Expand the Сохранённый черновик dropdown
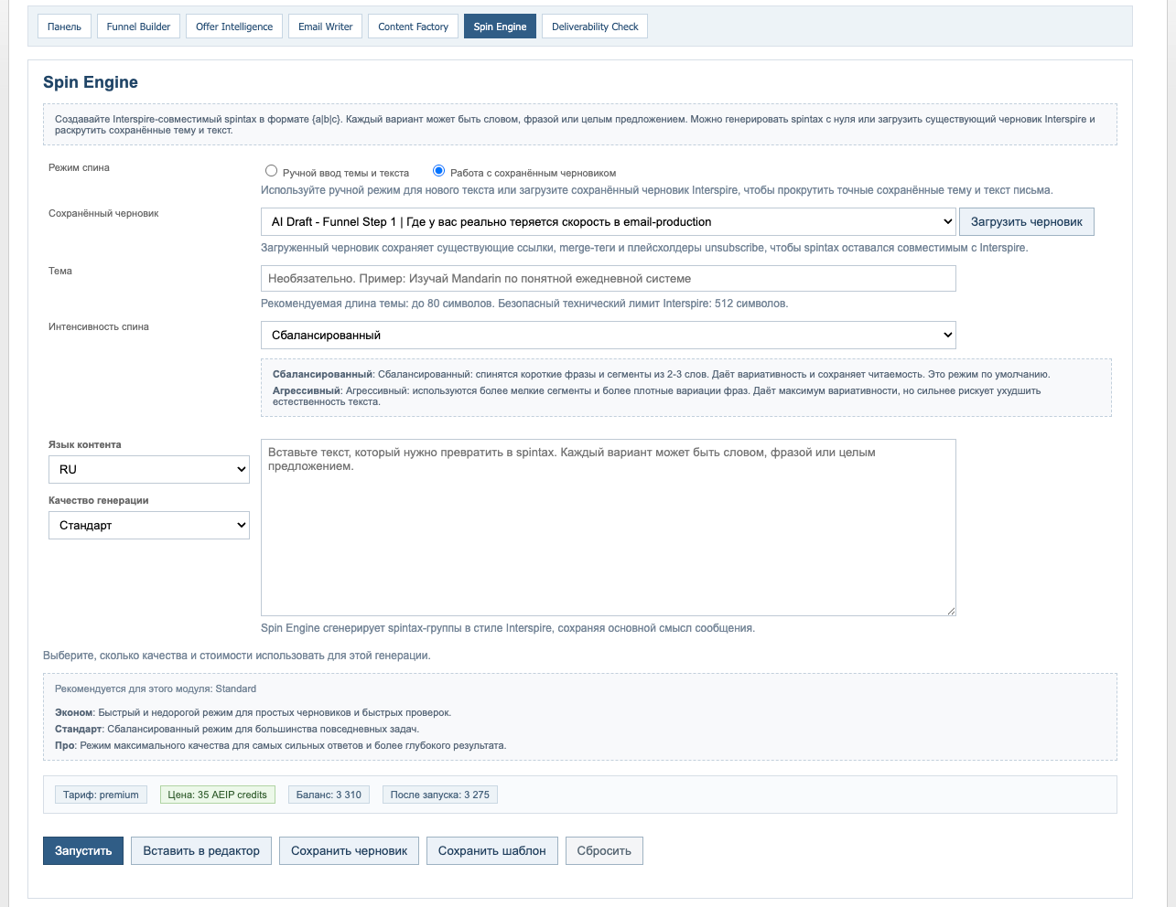The image size is (1176, 907). click(x=608, y=222)
